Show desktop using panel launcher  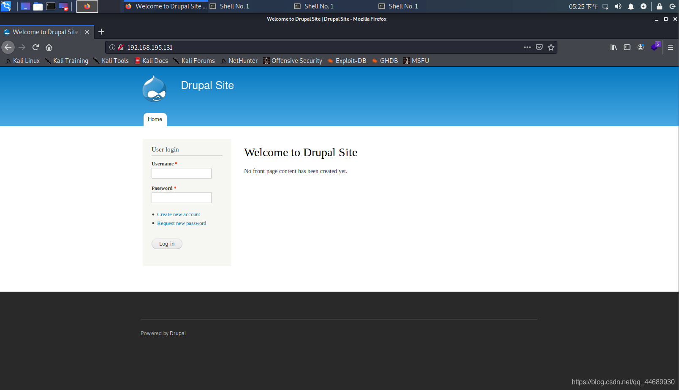(x=25, y=6)
